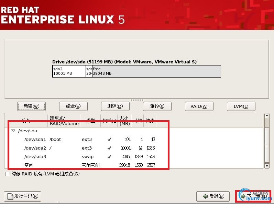The image size is (274, 204).
Task: Click the ext3 type cell for /dev/sda1
Action: pos(87,140)
